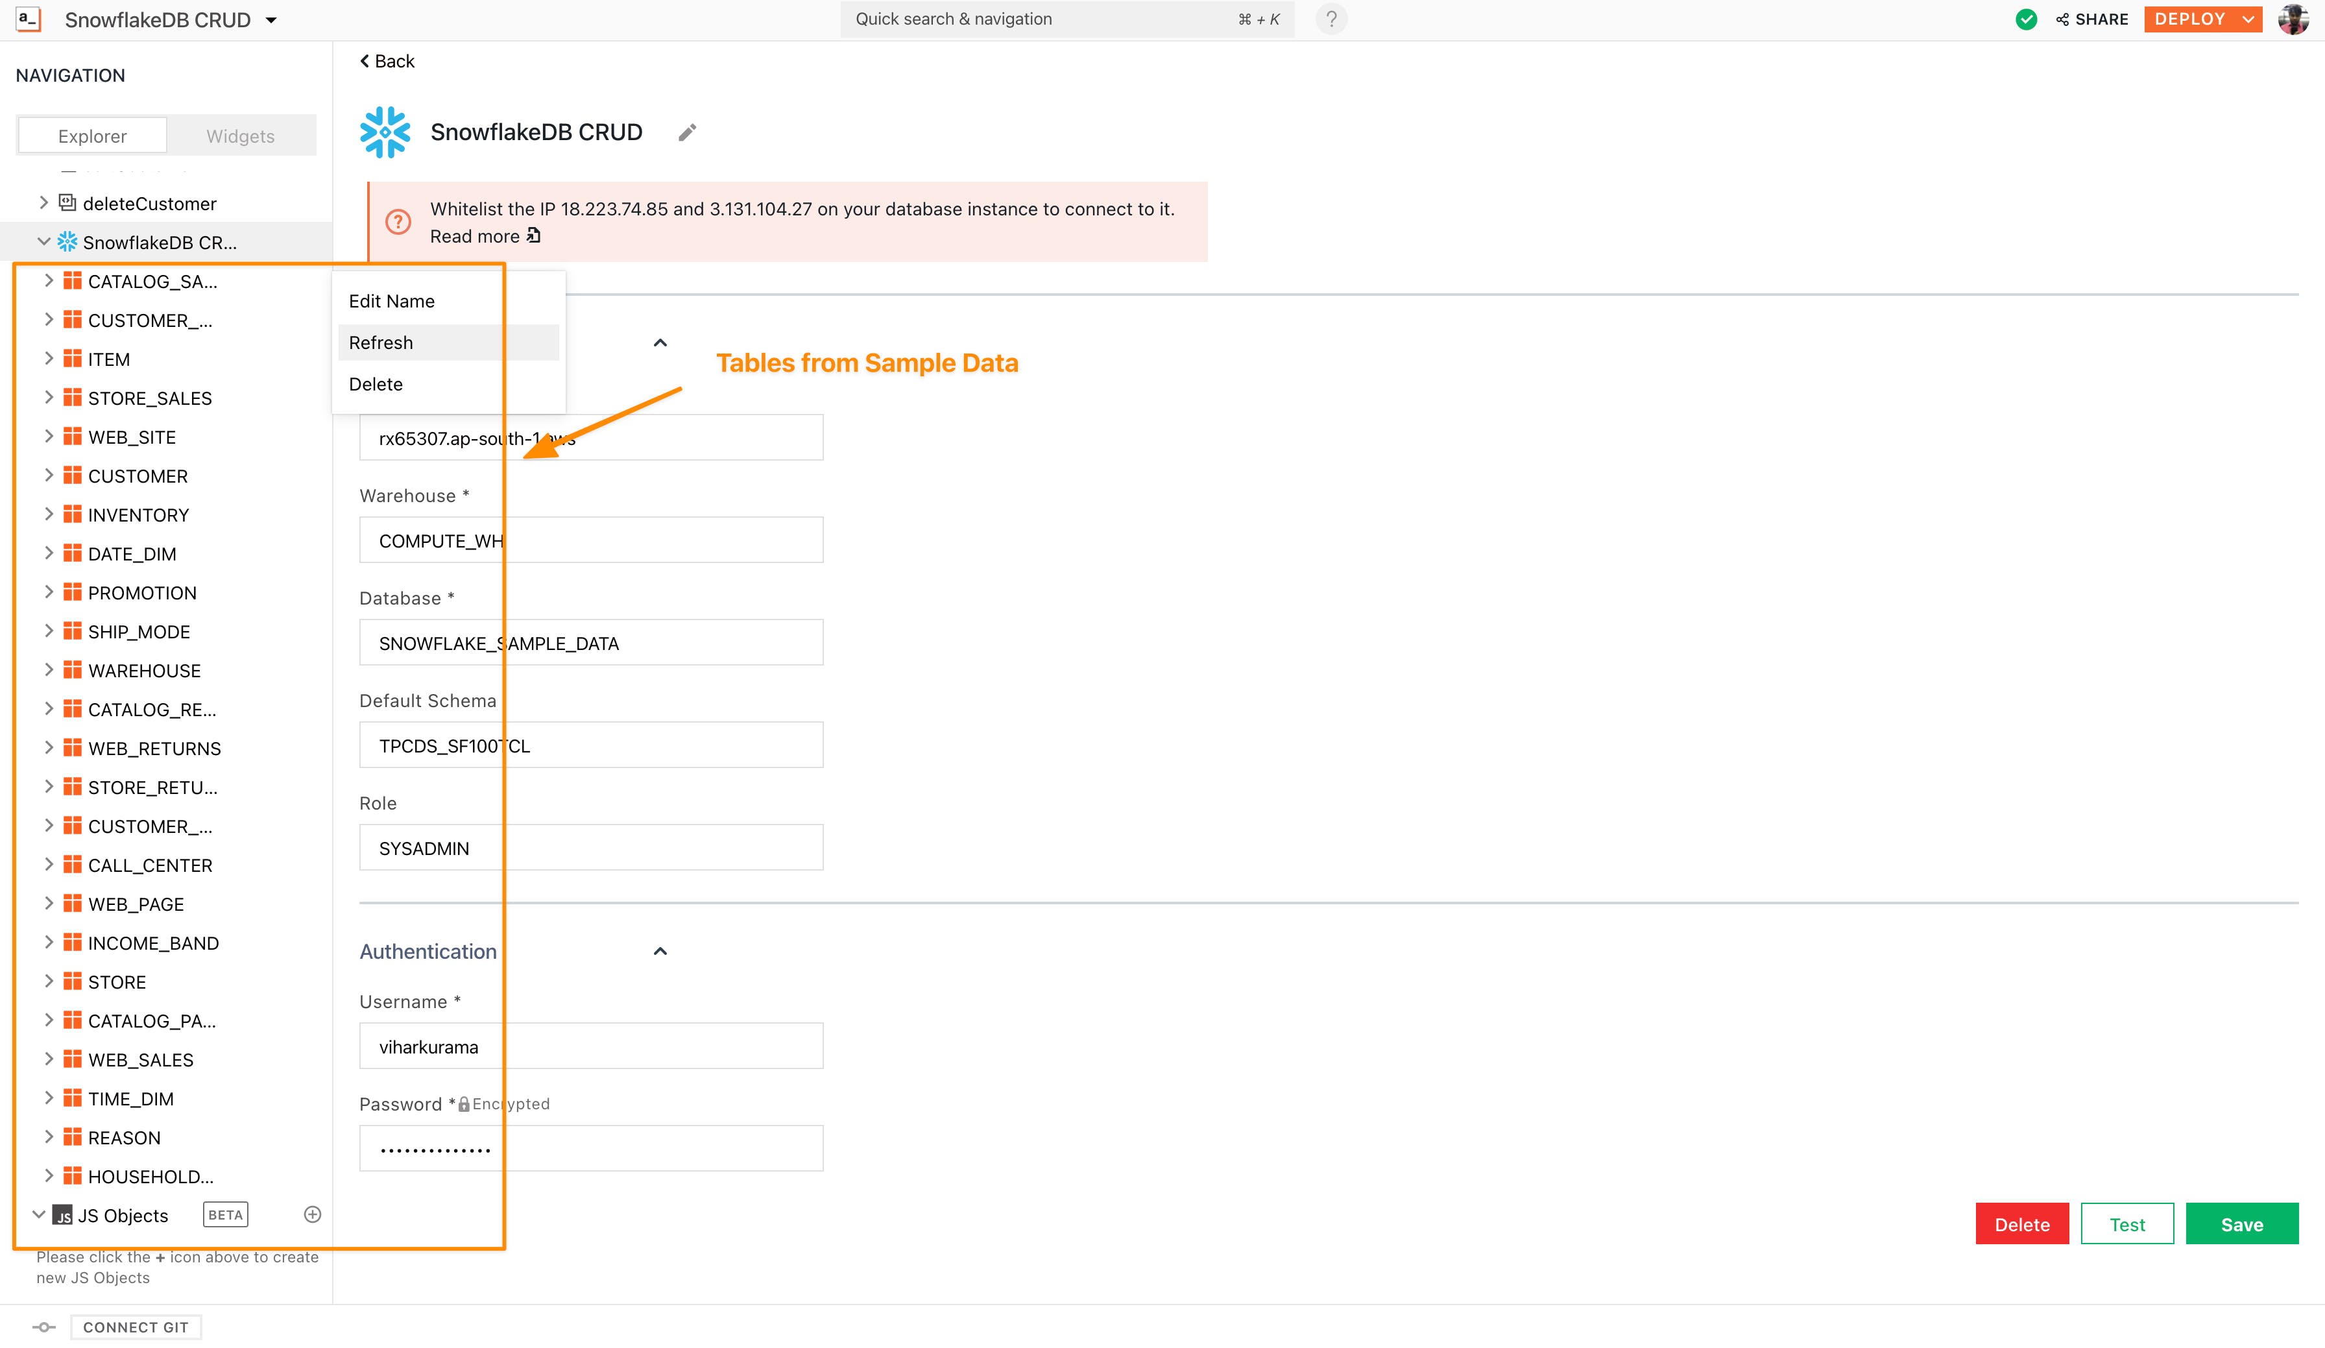Click the warning icon in the whitelist banner
Image resolution: width=2325 pixels, height=1348 pixels.
398,221
